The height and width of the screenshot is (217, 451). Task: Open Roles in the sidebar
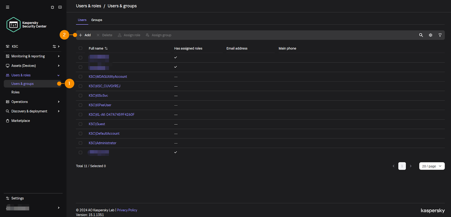pyautogui.click(x=16, y=92)
